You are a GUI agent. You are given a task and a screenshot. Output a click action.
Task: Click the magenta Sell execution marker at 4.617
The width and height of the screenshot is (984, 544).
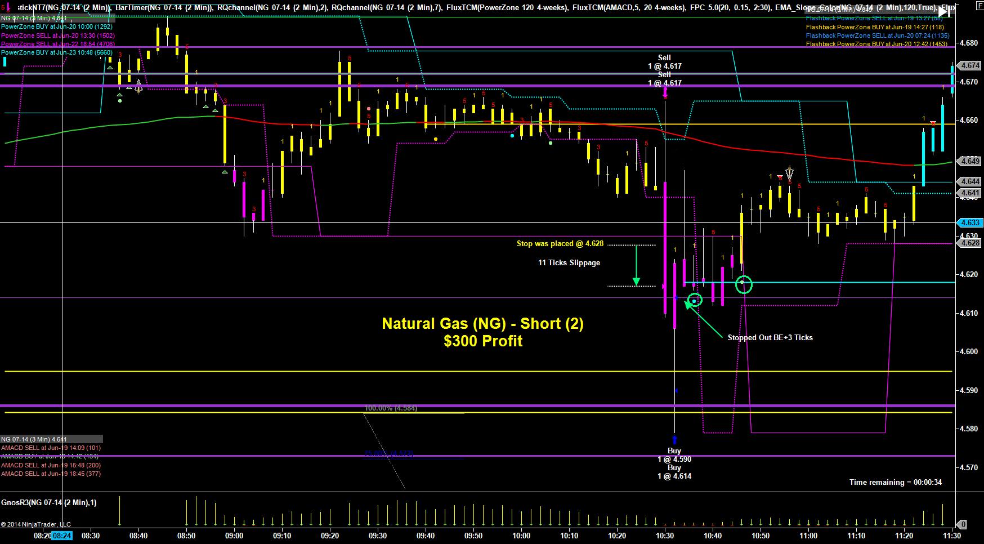665,92
